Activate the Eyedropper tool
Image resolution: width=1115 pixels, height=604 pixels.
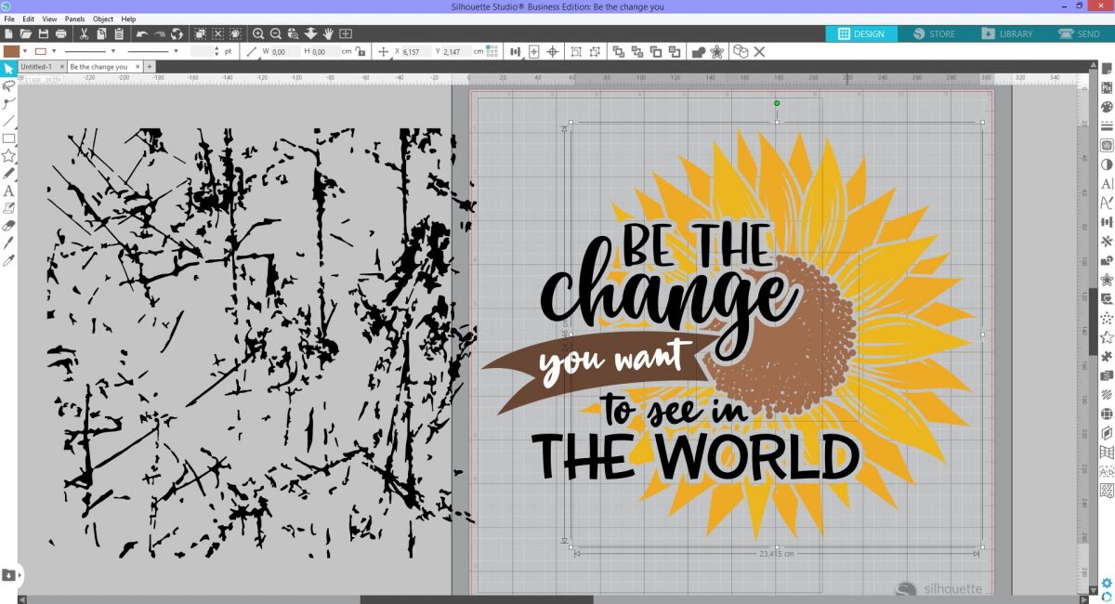click(x=7, y=260)
